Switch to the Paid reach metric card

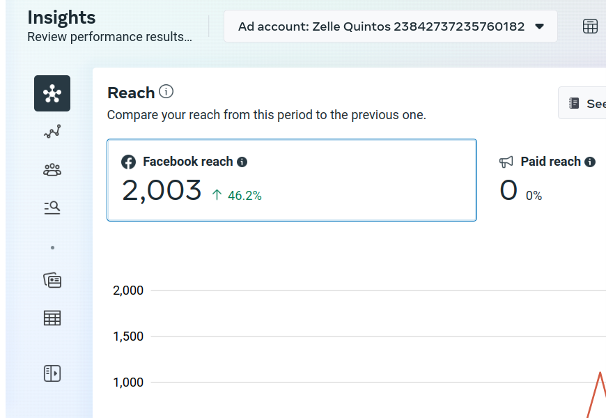click(x=550, y=180)
